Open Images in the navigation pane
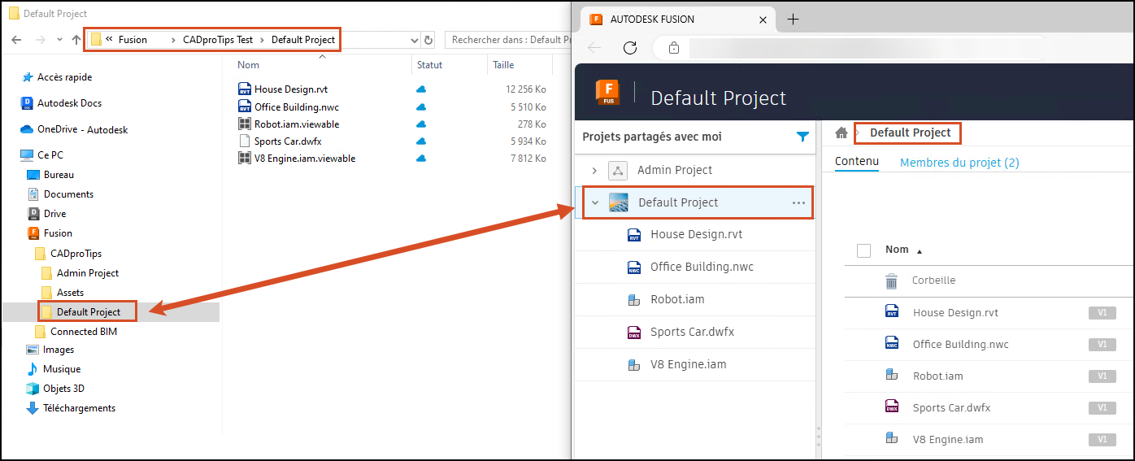 click(x=59, y=350)
